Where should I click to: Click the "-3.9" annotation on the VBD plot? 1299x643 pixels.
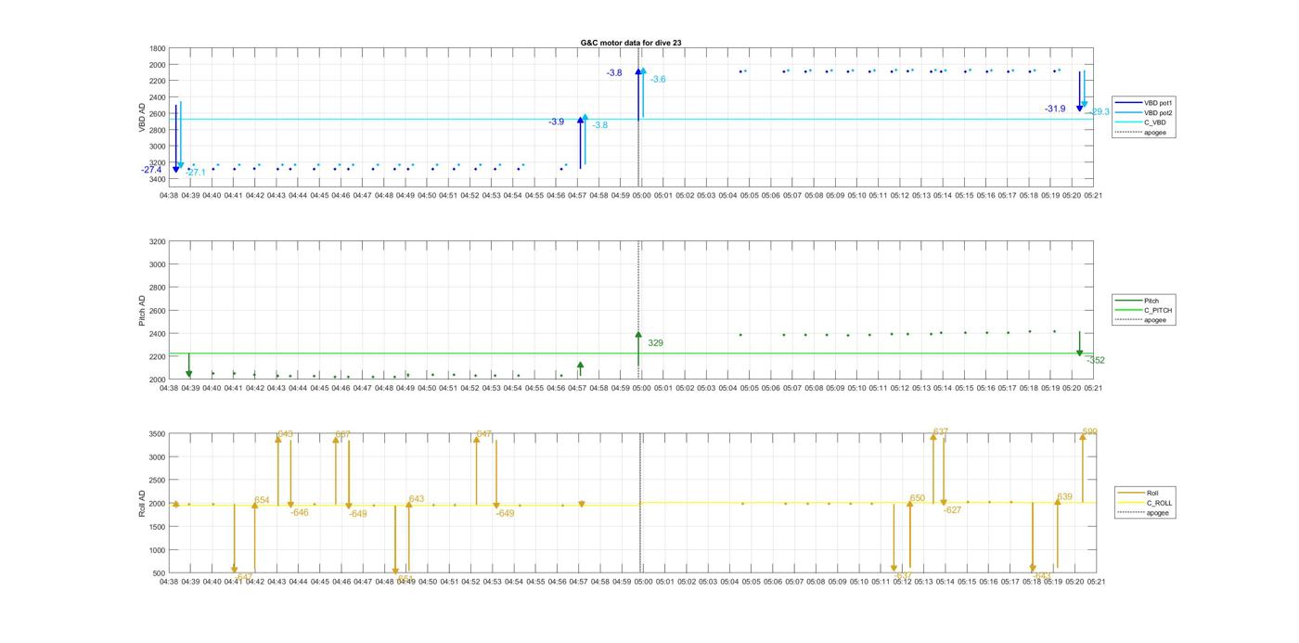click(x=556, y=122)
